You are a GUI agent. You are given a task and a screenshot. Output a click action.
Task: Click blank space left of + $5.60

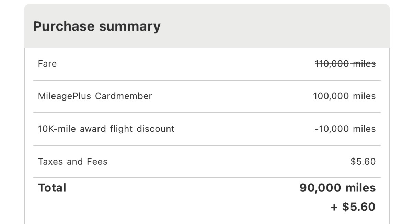pyautogui.click(x=206, y=207)
